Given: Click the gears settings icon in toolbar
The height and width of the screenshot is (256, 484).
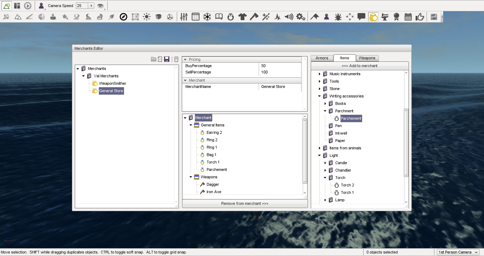Looking at the screenshot, I should 300,16.
